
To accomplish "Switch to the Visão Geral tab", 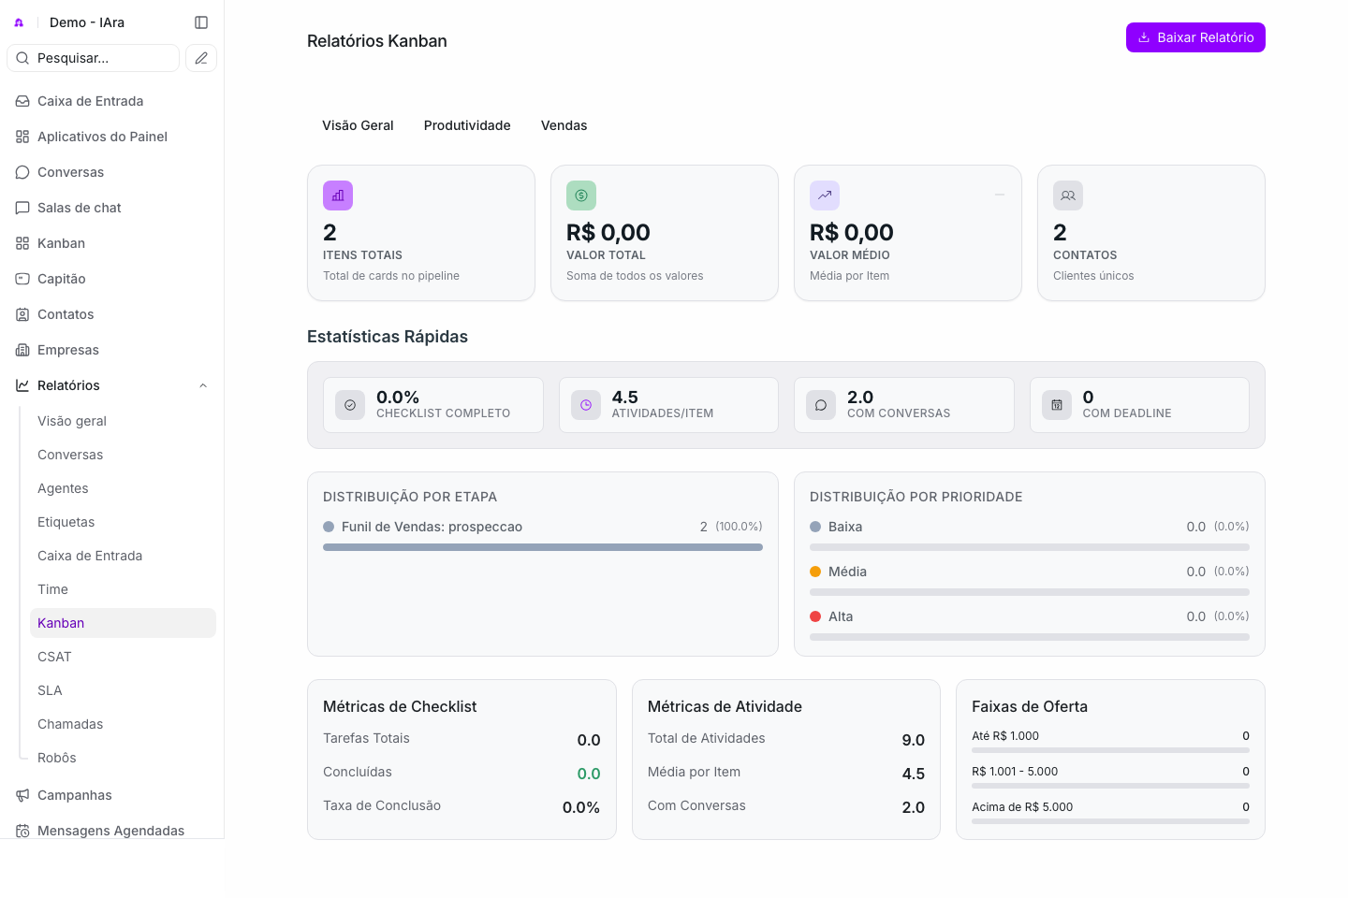I will tap(358, 125).
